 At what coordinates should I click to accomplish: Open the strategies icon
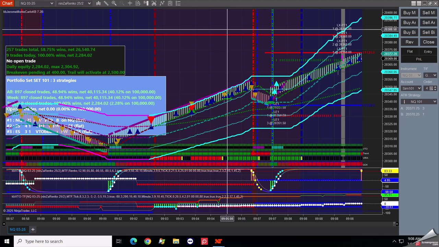pyautogui.click(x=170, y=3)
